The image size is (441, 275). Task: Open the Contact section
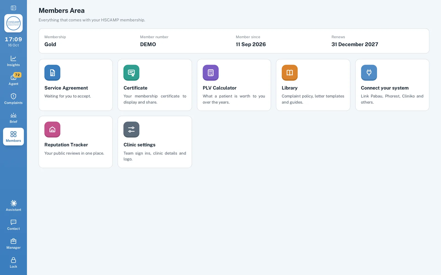[x=14, y=225]
